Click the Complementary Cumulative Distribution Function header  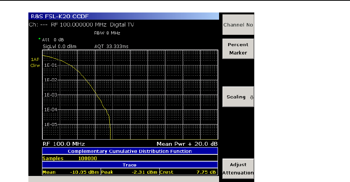point(130,151)
